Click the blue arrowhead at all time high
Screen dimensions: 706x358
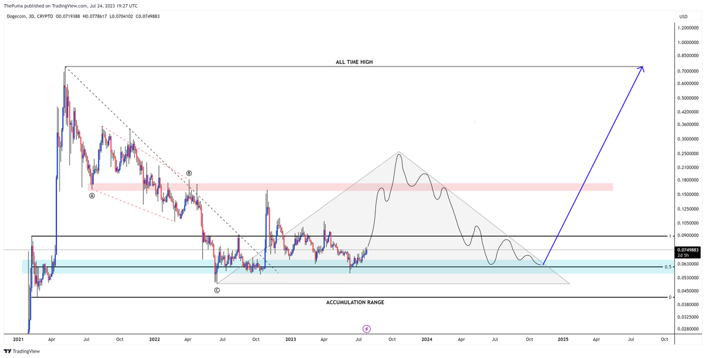[x=642, y=69]
